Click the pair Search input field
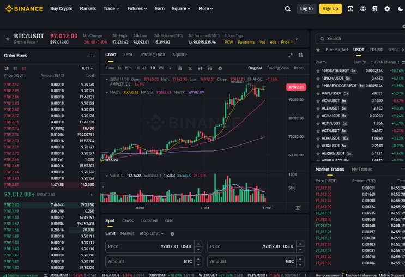Viewport: 405px width, 277px height. click(360, 39)
